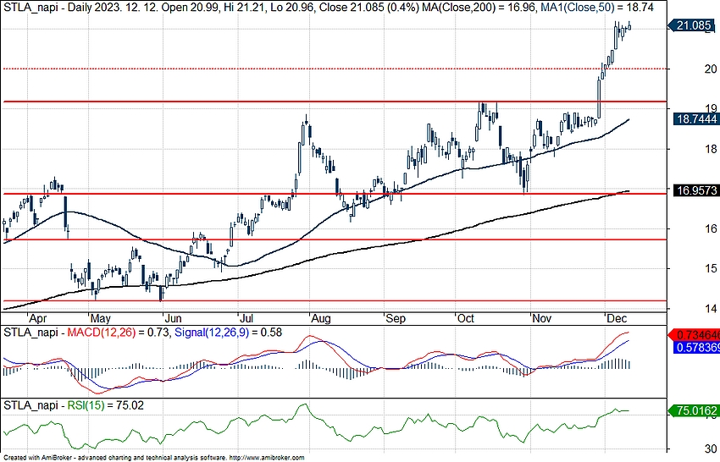Viewport: 720px width, 462px height.
Task: Click price axis label 20
Action: 711,69
